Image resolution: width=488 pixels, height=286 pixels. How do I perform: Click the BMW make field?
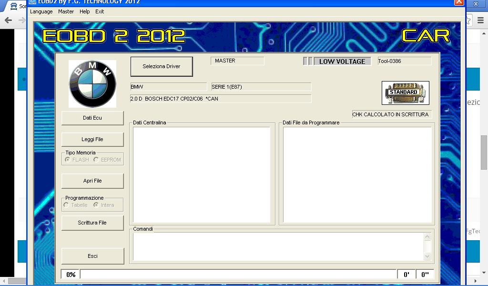point(168,87)
